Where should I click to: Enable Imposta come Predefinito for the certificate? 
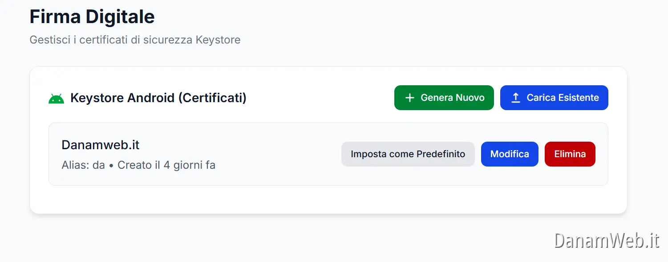[x=408, y=154]
